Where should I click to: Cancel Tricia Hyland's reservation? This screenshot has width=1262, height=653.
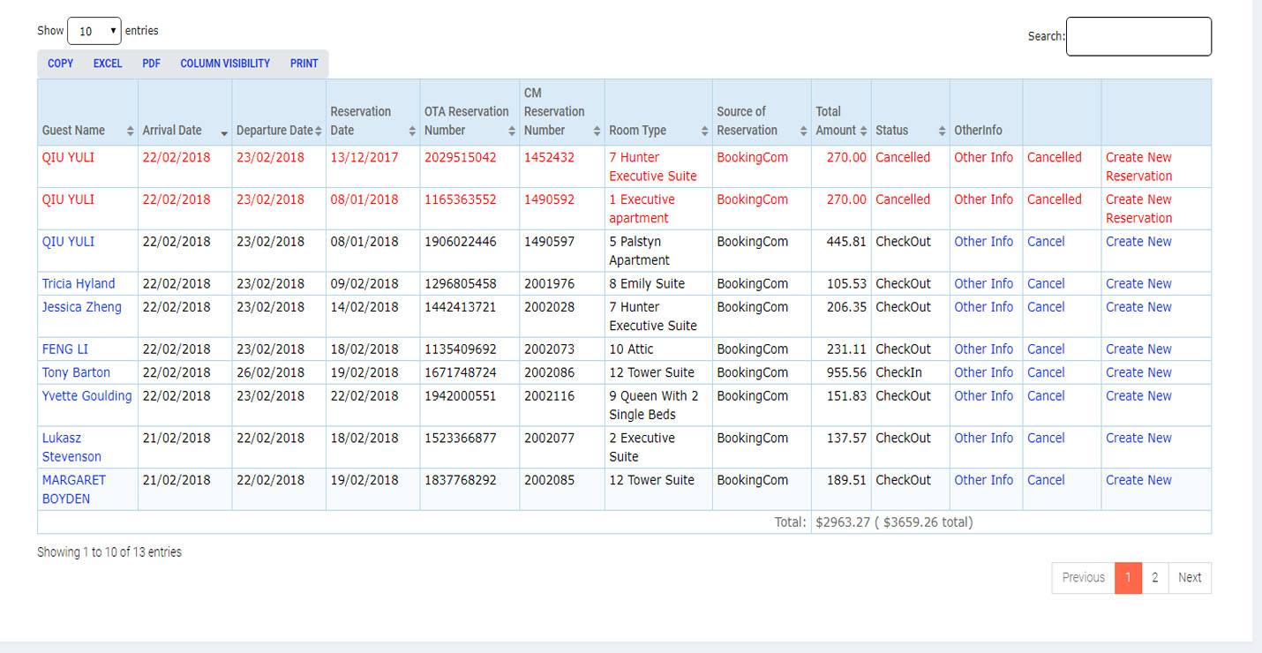click(1046, 283)
